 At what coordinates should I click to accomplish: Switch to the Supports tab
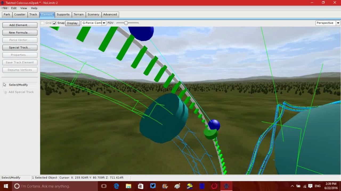click(x=63, y=14)
